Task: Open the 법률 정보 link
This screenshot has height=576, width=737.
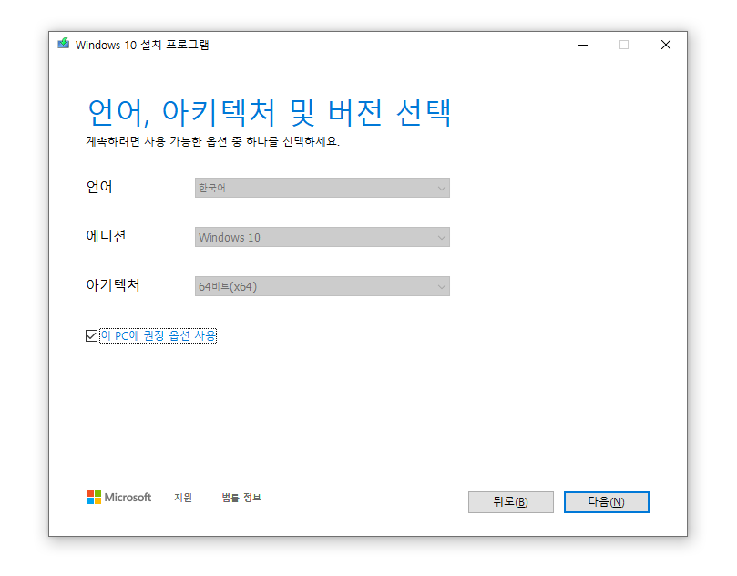Action: (241, 498)
